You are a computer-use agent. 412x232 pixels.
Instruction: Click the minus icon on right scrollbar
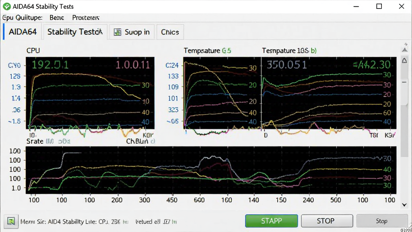(404, 82)
